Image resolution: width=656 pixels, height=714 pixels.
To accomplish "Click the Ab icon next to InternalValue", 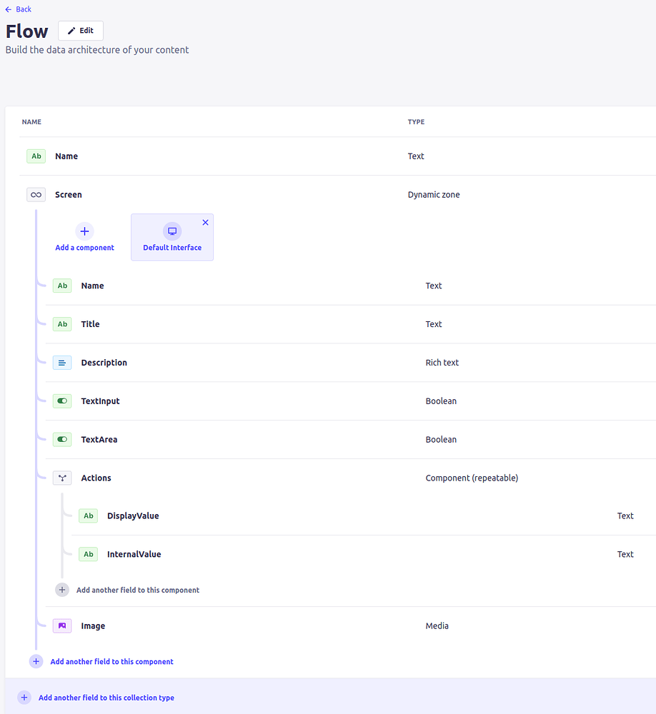I will tap(88, 554).
